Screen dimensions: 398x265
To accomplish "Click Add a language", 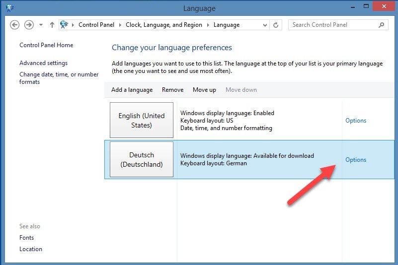I will (x=132, y=90).
